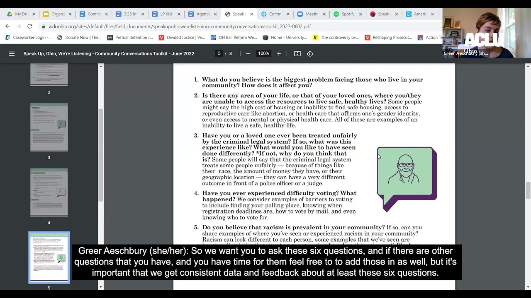Switch to the Spotify tab
This screenshot has width=531, height=298.
pyautogui.click(x=348, y=14)
